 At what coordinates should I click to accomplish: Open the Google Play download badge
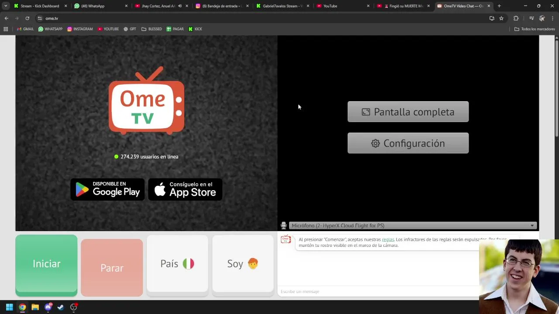(x=107, y=189)
